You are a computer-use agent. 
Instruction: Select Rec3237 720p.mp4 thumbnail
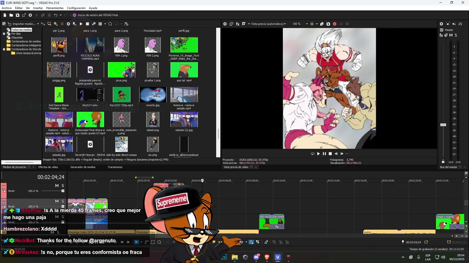(121, 94)
